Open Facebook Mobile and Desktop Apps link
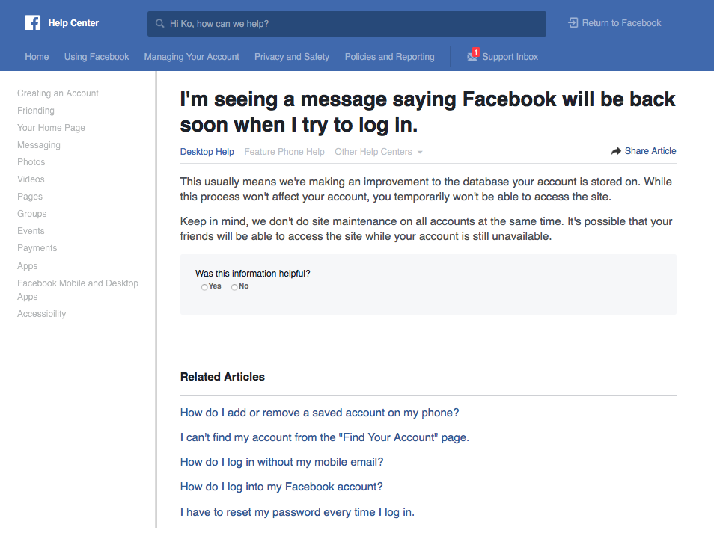 [78, 290]
